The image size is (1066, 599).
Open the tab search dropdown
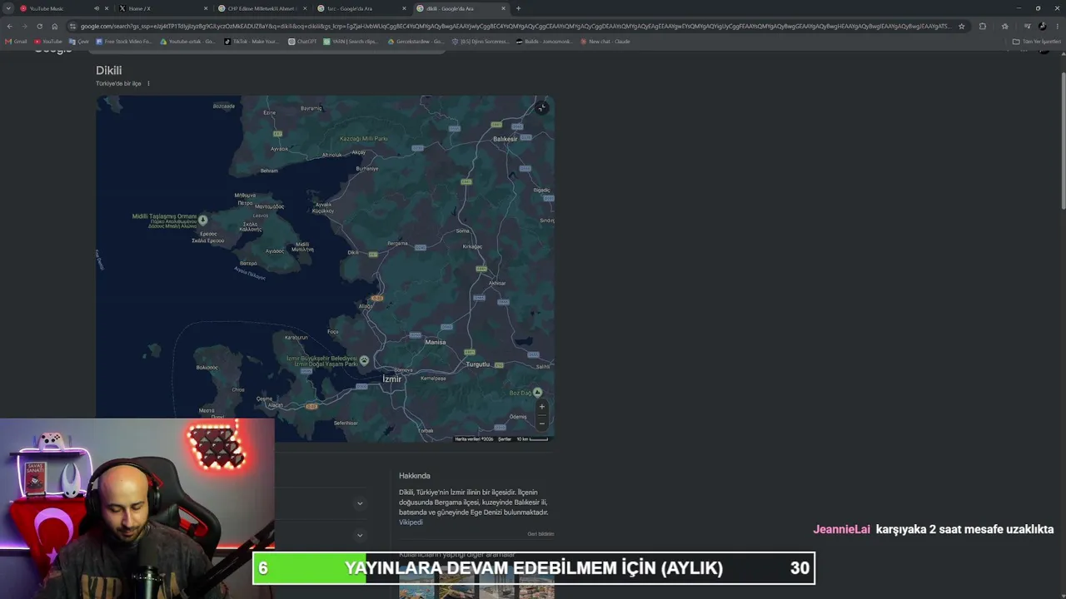(8, 8)
